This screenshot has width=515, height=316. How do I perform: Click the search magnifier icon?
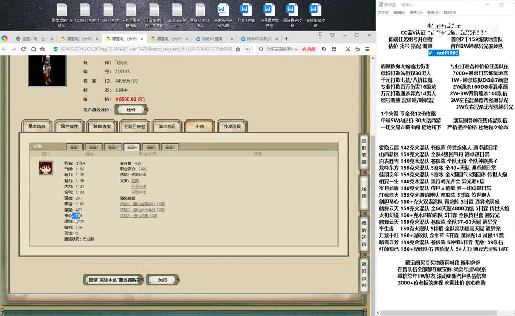(261, 49)
